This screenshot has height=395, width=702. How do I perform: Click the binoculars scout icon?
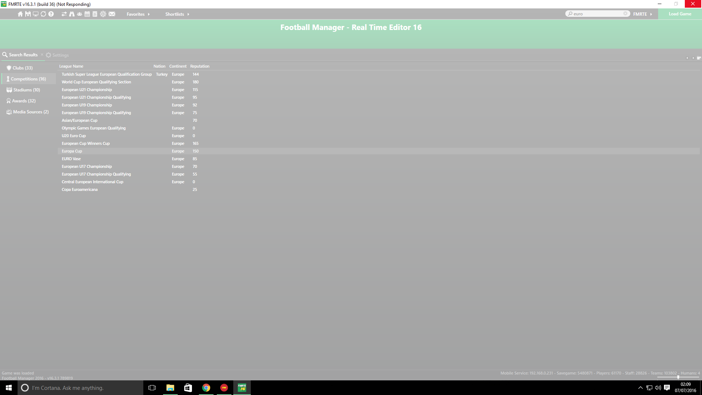[x=72, y=14]
